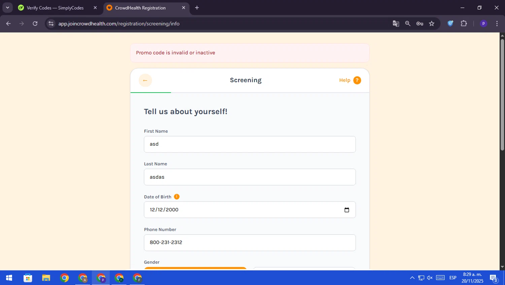This screenshot has height=285, width=505.
Task: Close the CrowdHealth Registration tab
Action: click(183, 8)
